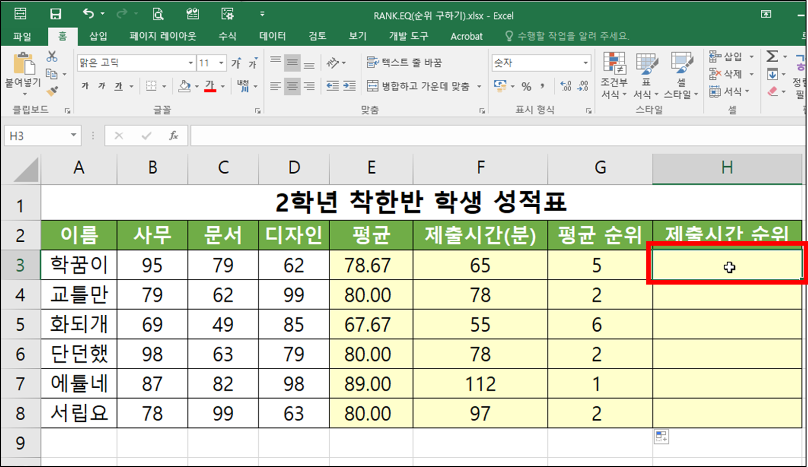Screen dimensions: 808x467
Task: Toggle underline formatting
Action: [117, 86]
